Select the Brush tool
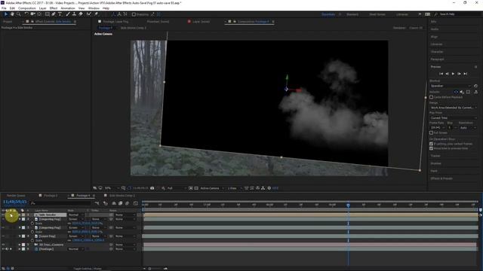This screenshot has width=483, height=271. coord(68,14)
